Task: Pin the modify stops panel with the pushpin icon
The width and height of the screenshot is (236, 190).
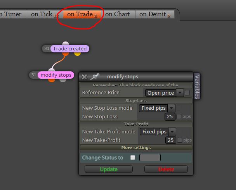Action: [x=95, y=76]
